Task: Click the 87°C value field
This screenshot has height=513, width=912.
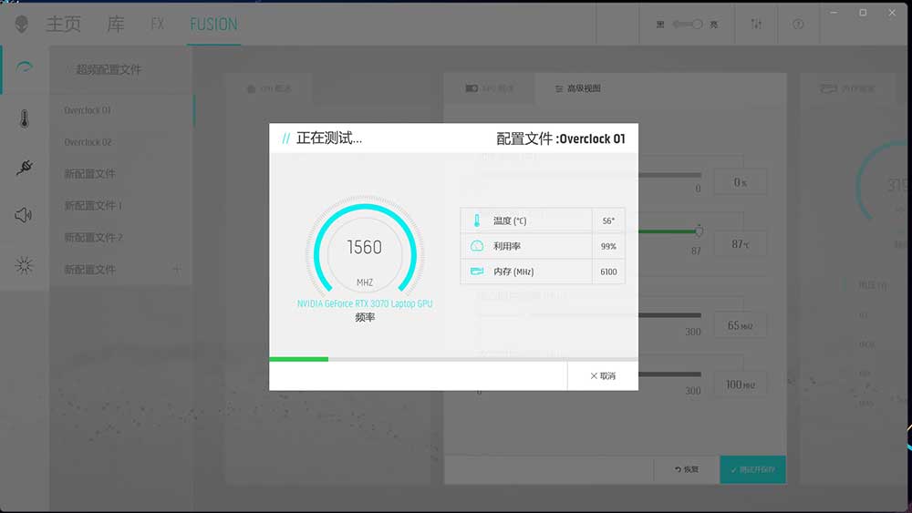Action: click(x=740, y=244)
